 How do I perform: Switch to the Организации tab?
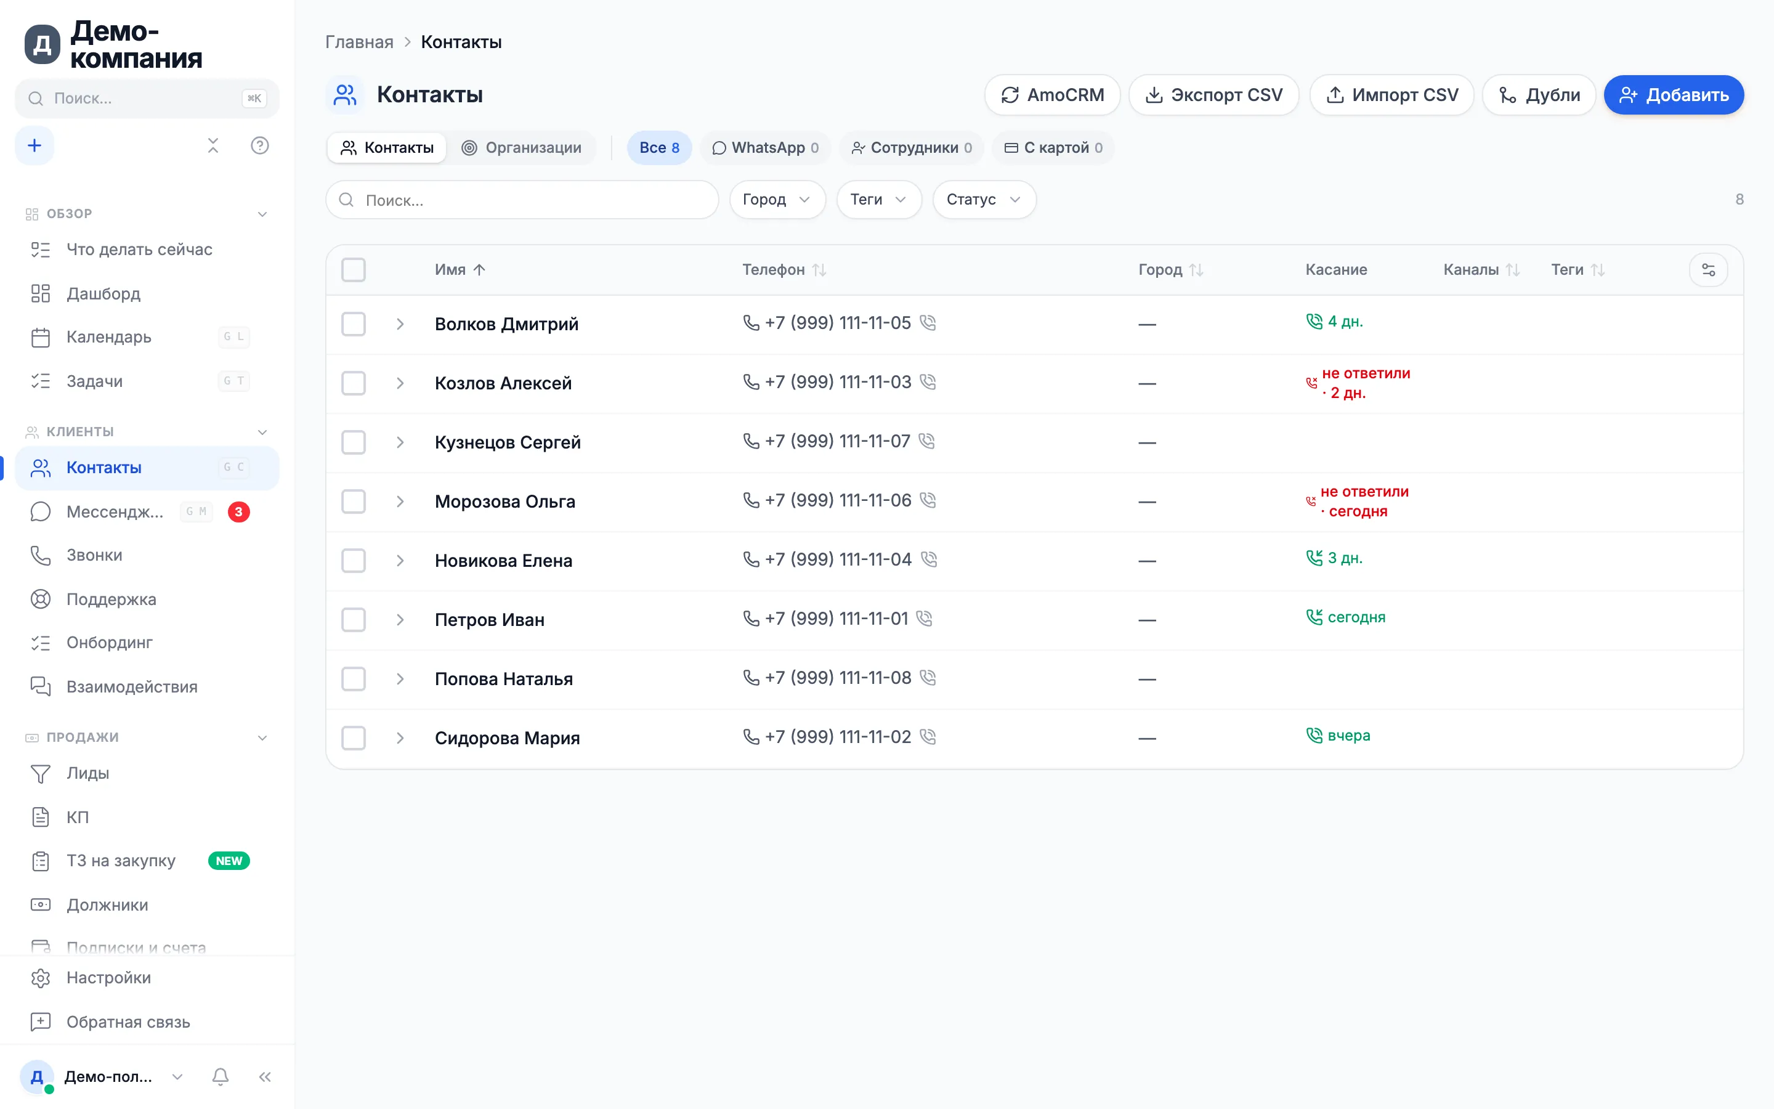(522, 147)
